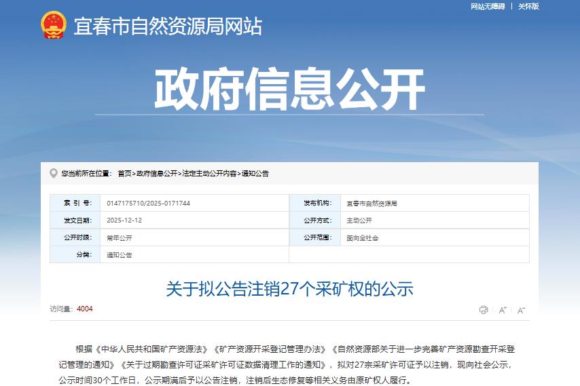Viewport: 580px width, 386px height.
Task: Click the view count 4004
Action: [x=85, y=309]
